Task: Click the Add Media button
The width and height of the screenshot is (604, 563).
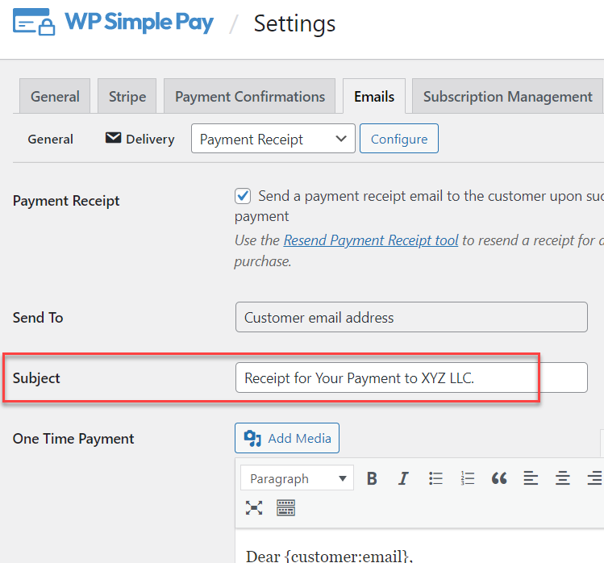Action: click(287, 438)
